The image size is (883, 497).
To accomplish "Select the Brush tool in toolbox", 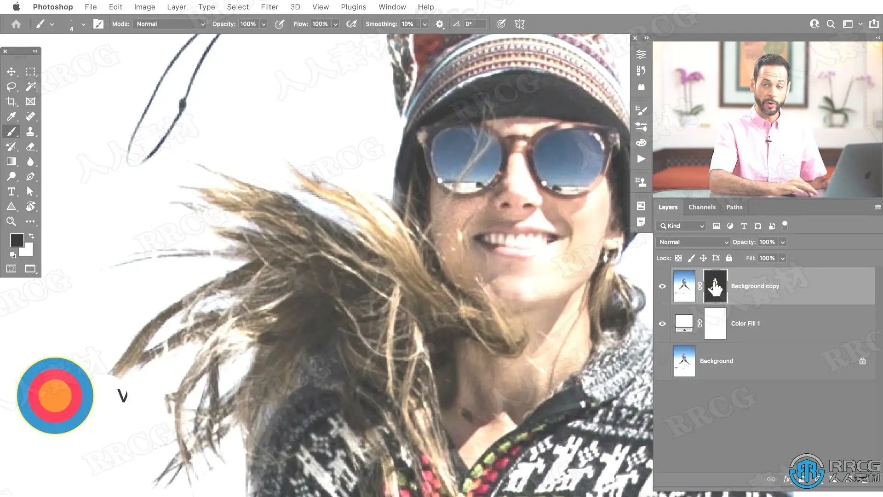I will (11, 132).
